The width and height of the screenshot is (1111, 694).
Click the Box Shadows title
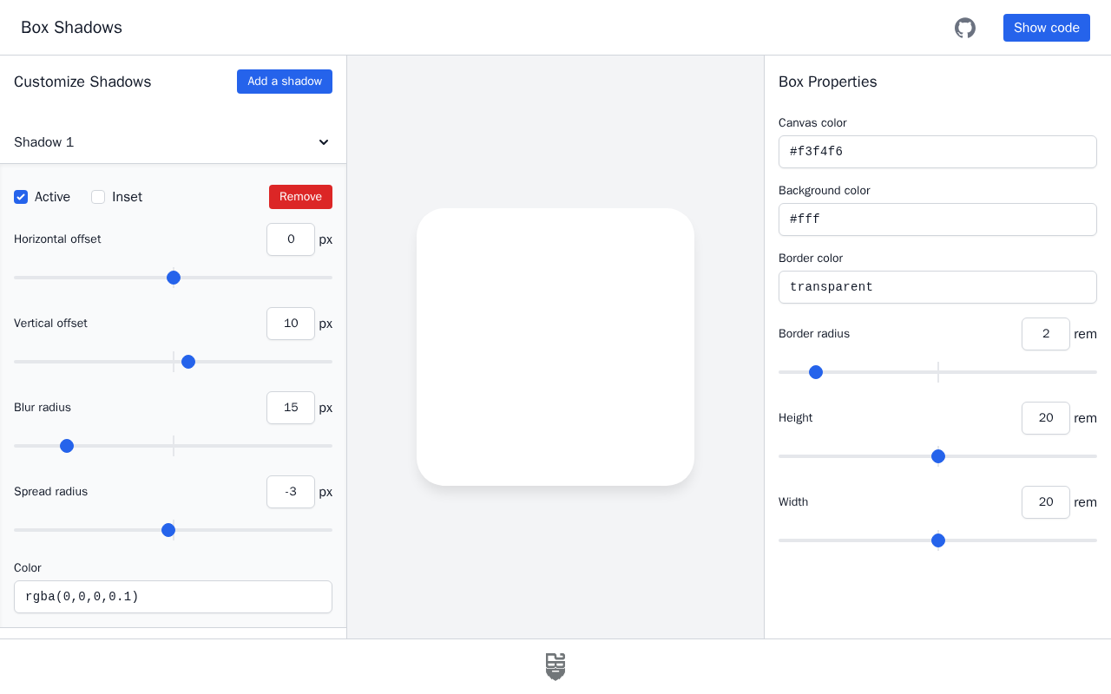click(71, 28)
